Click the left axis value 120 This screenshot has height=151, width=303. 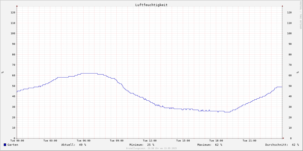click(x=13, y=12)
